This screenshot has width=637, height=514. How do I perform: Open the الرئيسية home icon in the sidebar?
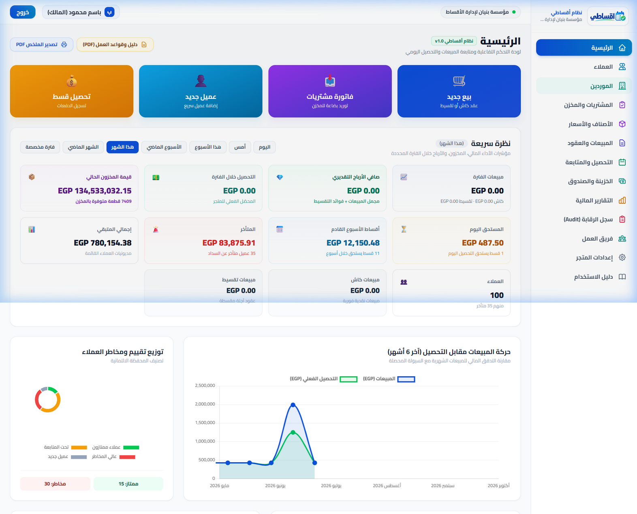pos(622,48)
